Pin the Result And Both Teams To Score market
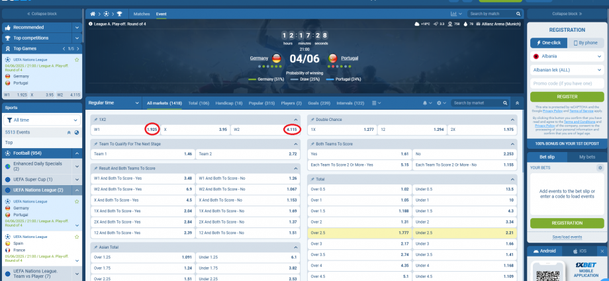The height and width of the screenshot is (281, 609). click(x=95, y=169)
